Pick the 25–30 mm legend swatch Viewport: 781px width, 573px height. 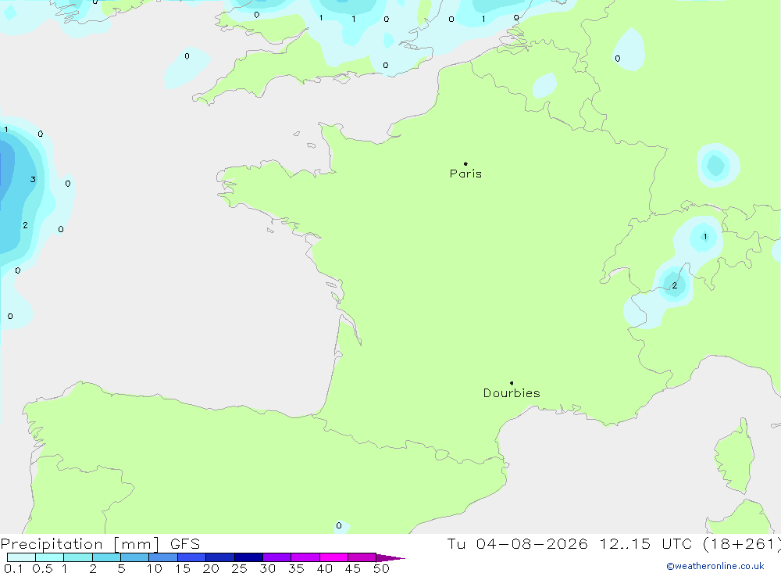coord(248,557)
